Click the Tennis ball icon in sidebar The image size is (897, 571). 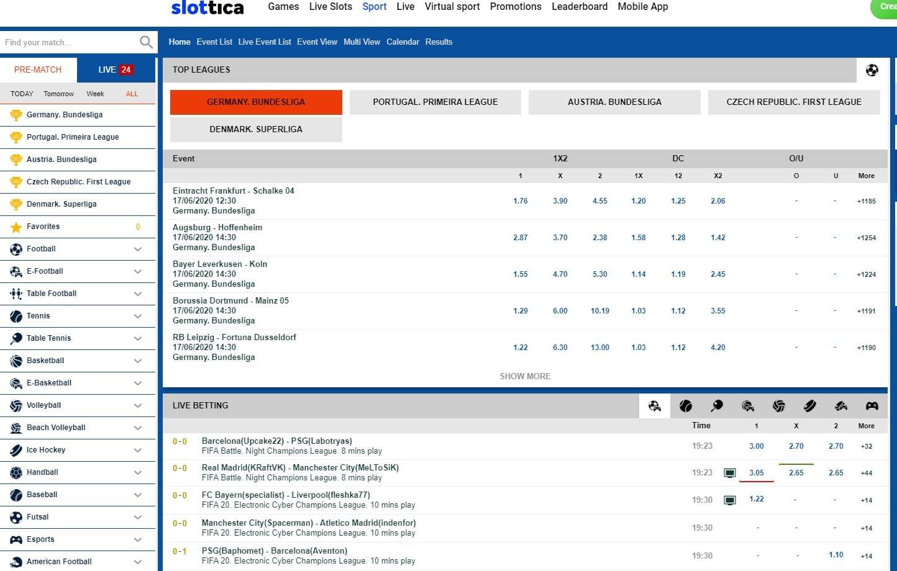16,317
